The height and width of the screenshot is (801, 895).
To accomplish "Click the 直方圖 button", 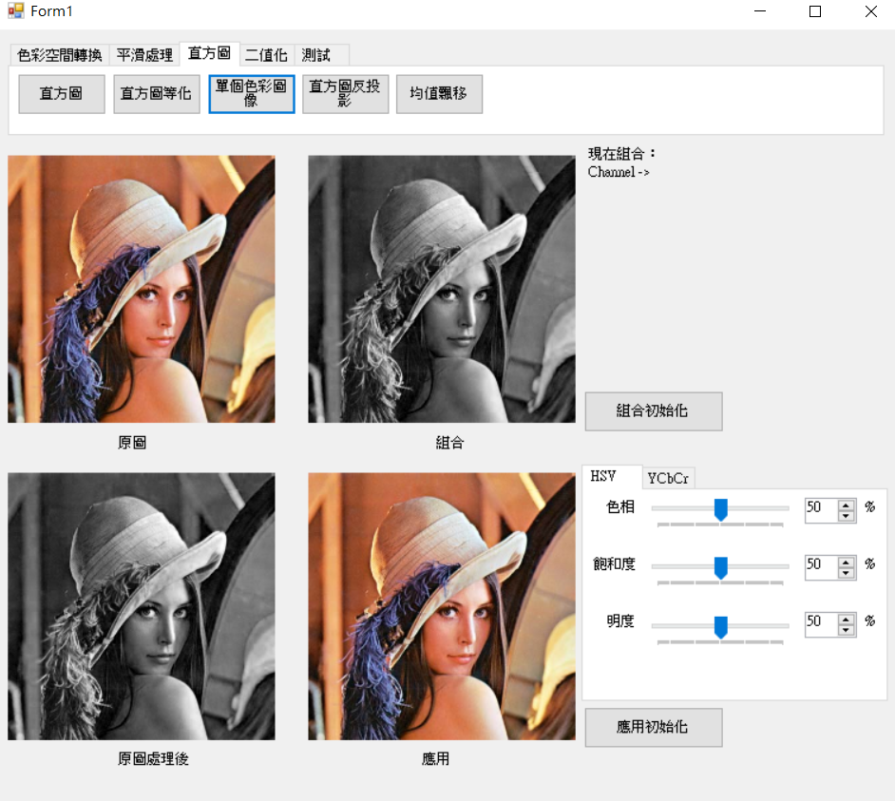I will (x=62, y=94).
